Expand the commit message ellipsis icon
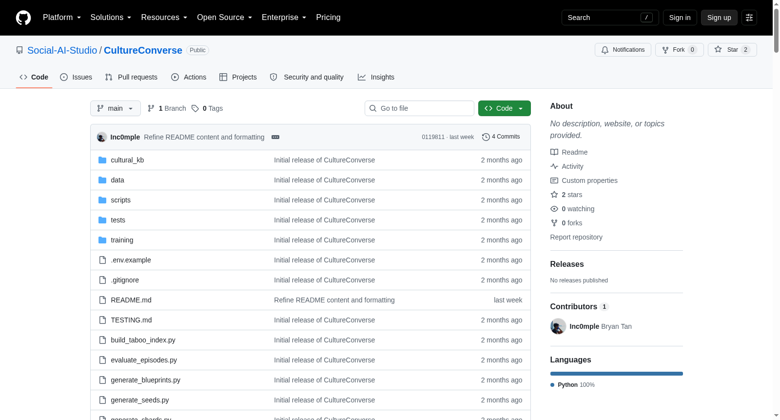Viewport: 780px width, 420px height. 275,137
